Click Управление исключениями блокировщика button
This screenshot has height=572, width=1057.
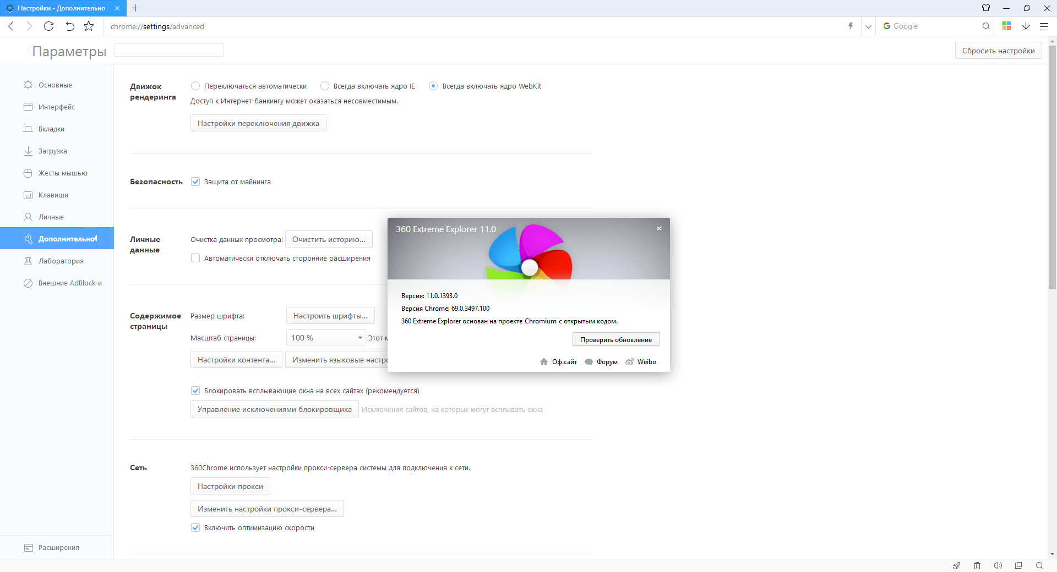pyautogui.click(x=275, y=409)
